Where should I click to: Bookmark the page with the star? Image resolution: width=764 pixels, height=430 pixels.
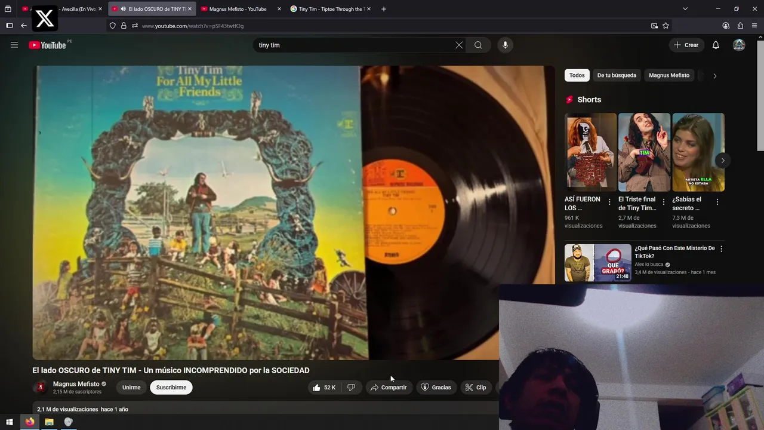tap(666, 26)
